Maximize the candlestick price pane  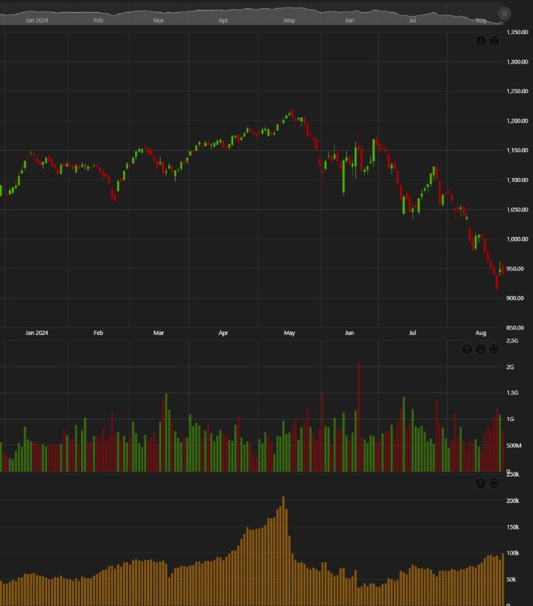tap(494, 40)
